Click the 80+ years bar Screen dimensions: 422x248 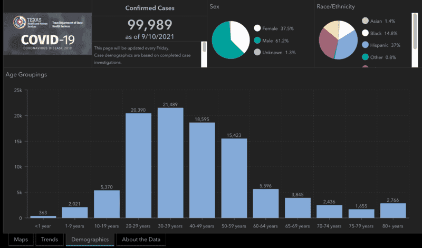click(x=393, y=211)
